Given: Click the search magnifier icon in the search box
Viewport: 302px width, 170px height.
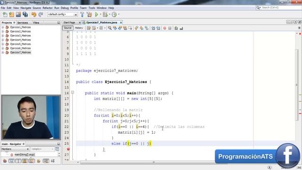Looking at the screenshot, I should pos(258,8).
